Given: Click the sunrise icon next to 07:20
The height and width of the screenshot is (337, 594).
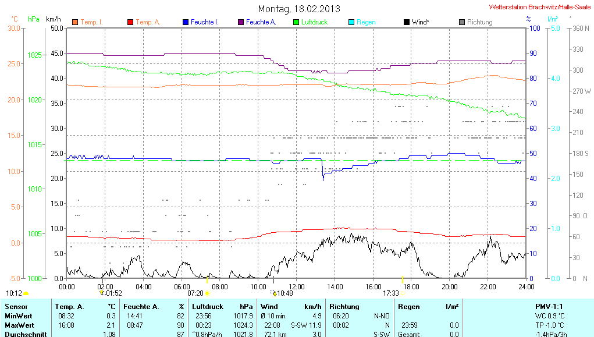Looking at the screenshot, I should pos(208,293).
